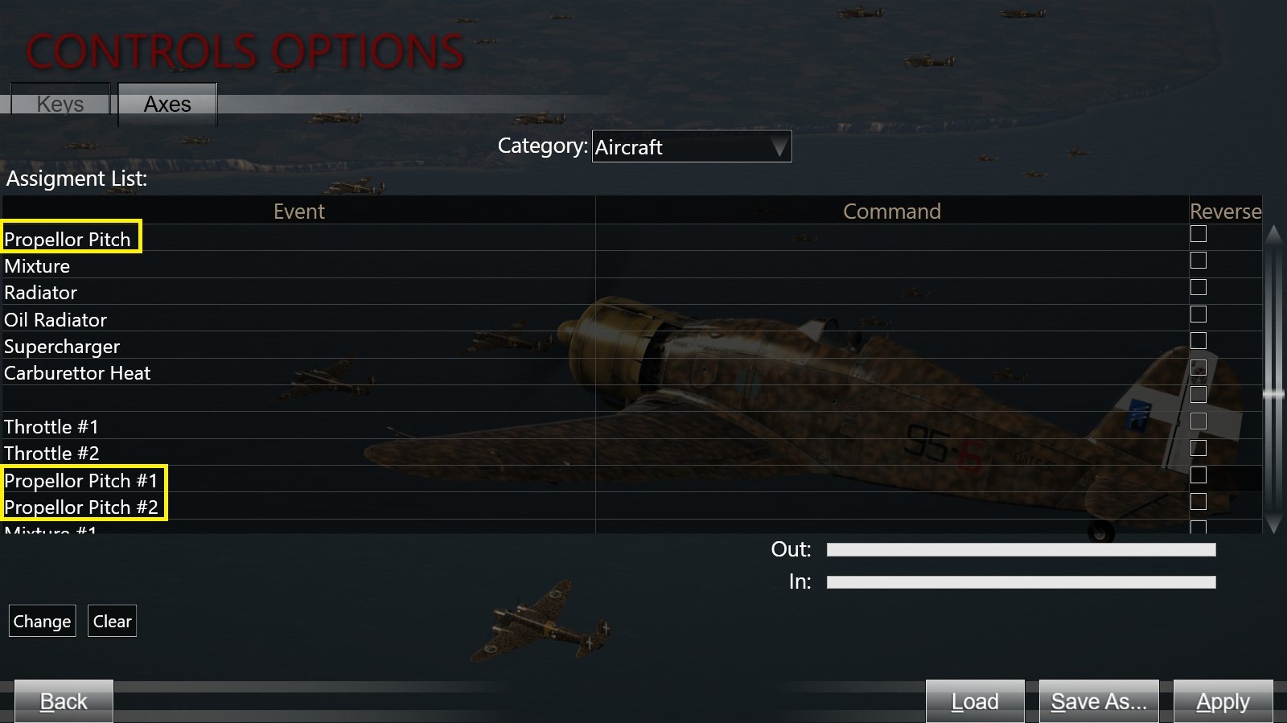This screenshot has height=723, width=1287.
Task: Click the scrollbar up arrow
Action: (x=1273, y=234)
